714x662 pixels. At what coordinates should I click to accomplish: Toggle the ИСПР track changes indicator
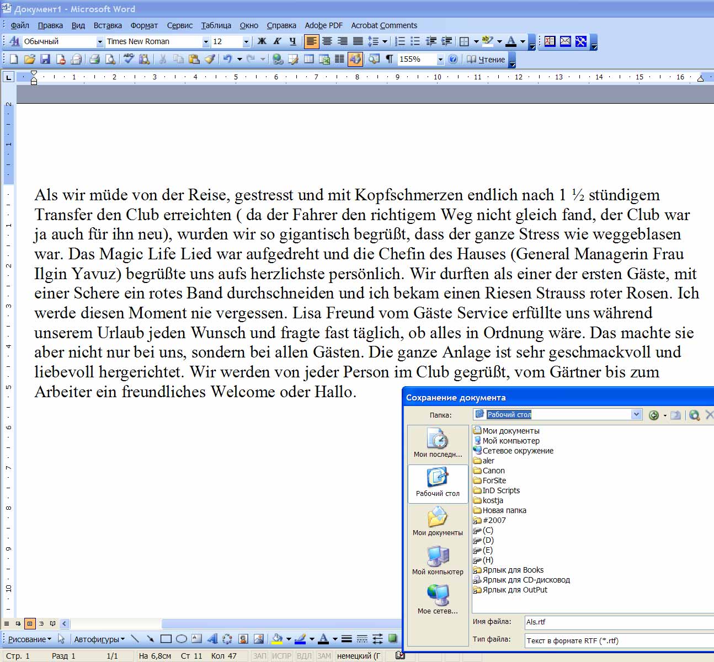coord(281,656)
